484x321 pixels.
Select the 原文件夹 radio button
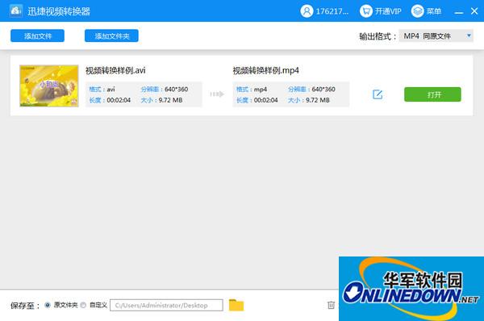click(x=48, y=305)
